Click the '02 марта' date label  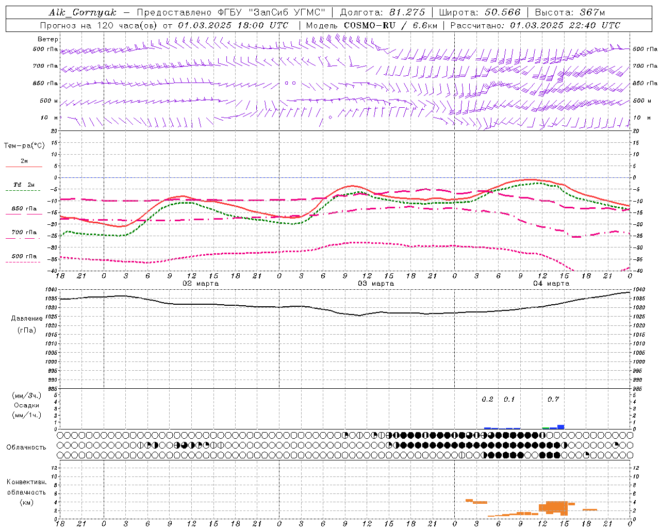click(x=201, y=284)
